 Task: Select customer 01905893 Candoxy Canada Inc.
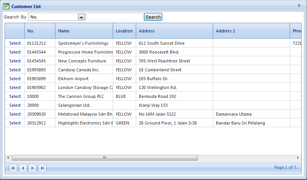tap(15, 70)
